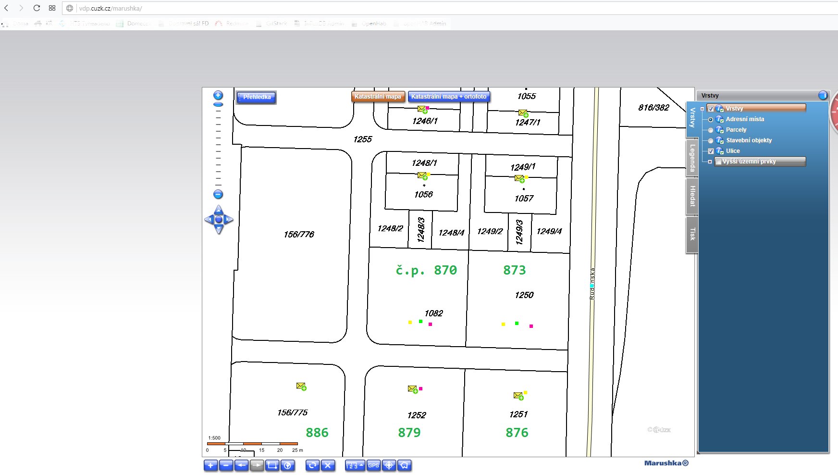Select the Parcely layer radio button

click(711, 130)
